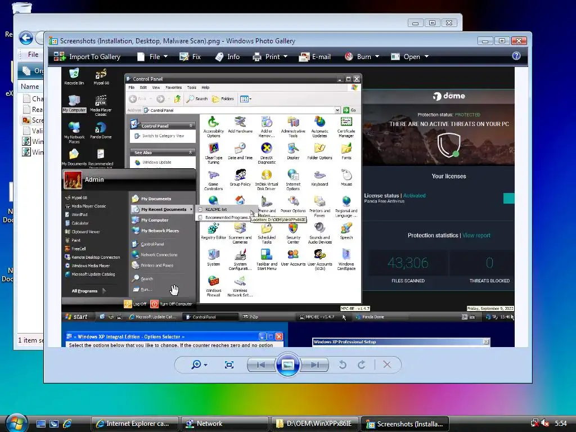Start the slide show with the center play button
The height and width of the screenshot is (432, 576).
click(287, 364)
